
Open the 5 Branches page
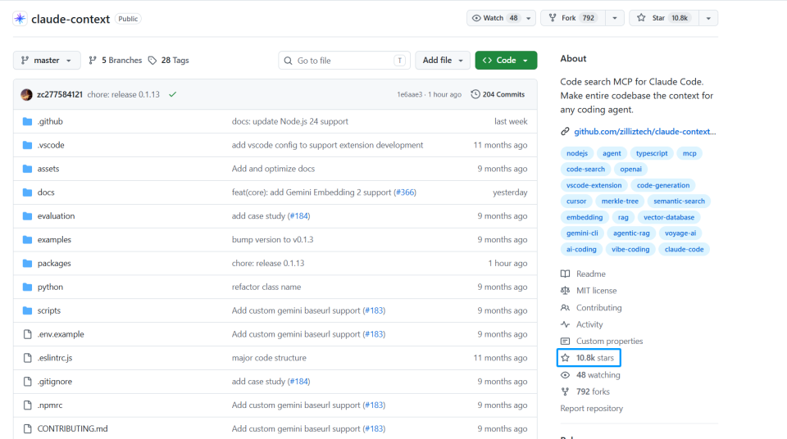pos(116,61)
